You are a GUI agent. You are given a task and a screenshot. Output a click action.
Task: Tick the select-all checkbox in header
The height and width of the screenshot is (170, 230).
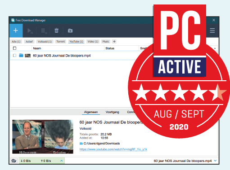(14, 48)
